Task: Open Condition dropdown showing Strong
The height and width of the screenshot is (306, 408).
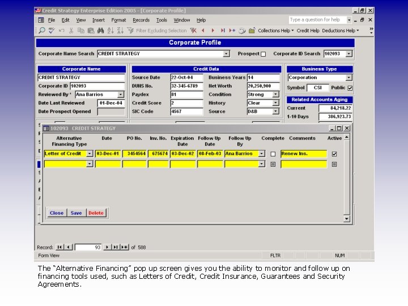Action: point(275,95)
